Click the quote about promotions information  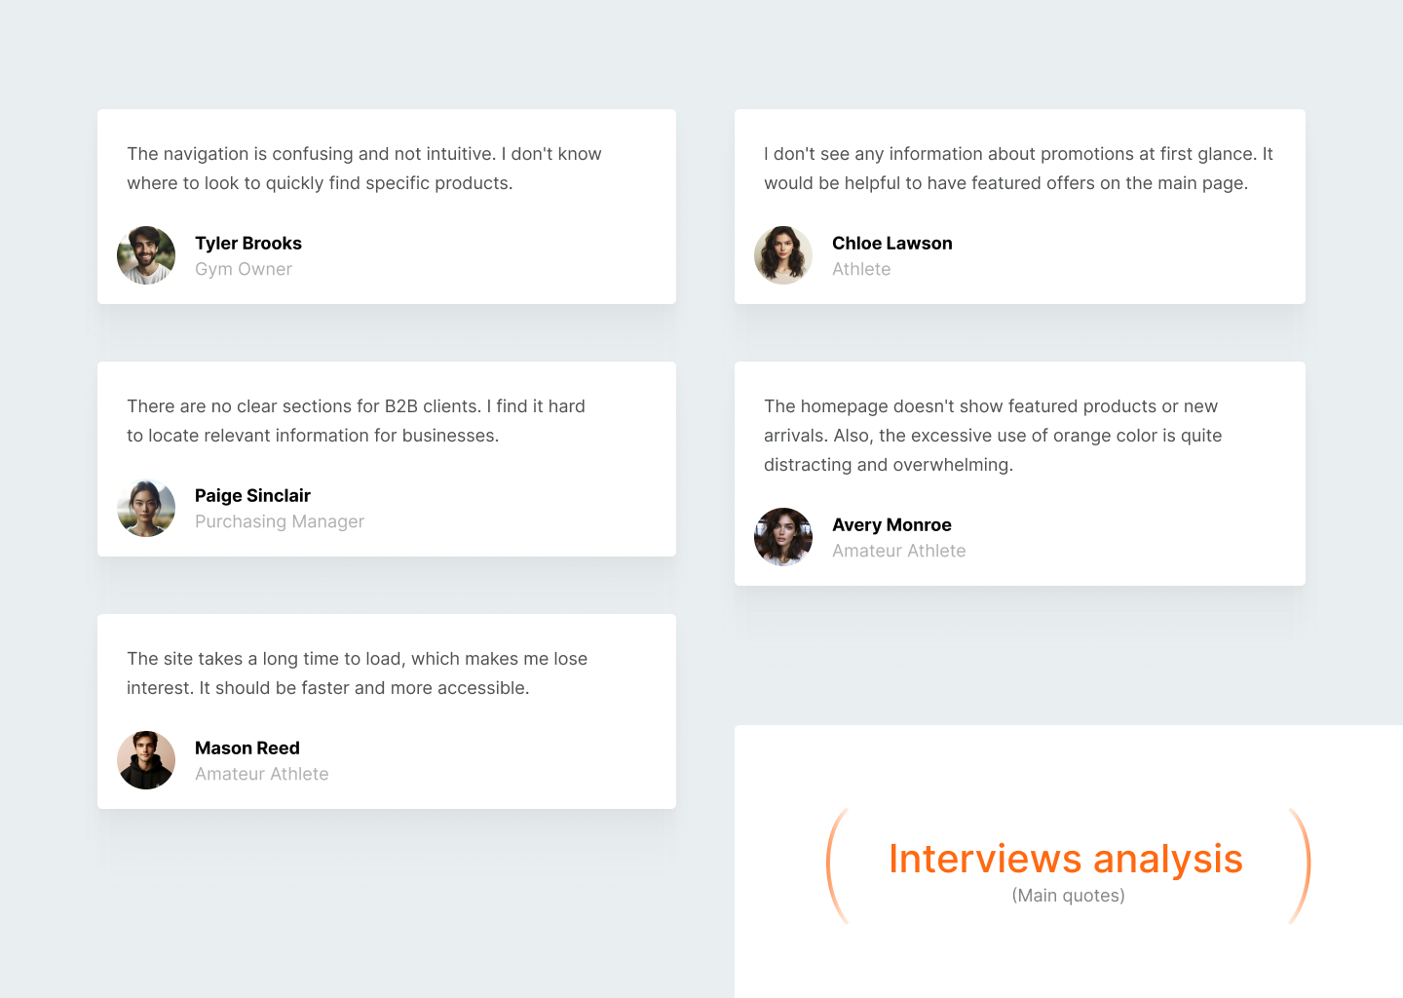(x=1018, y=169)
